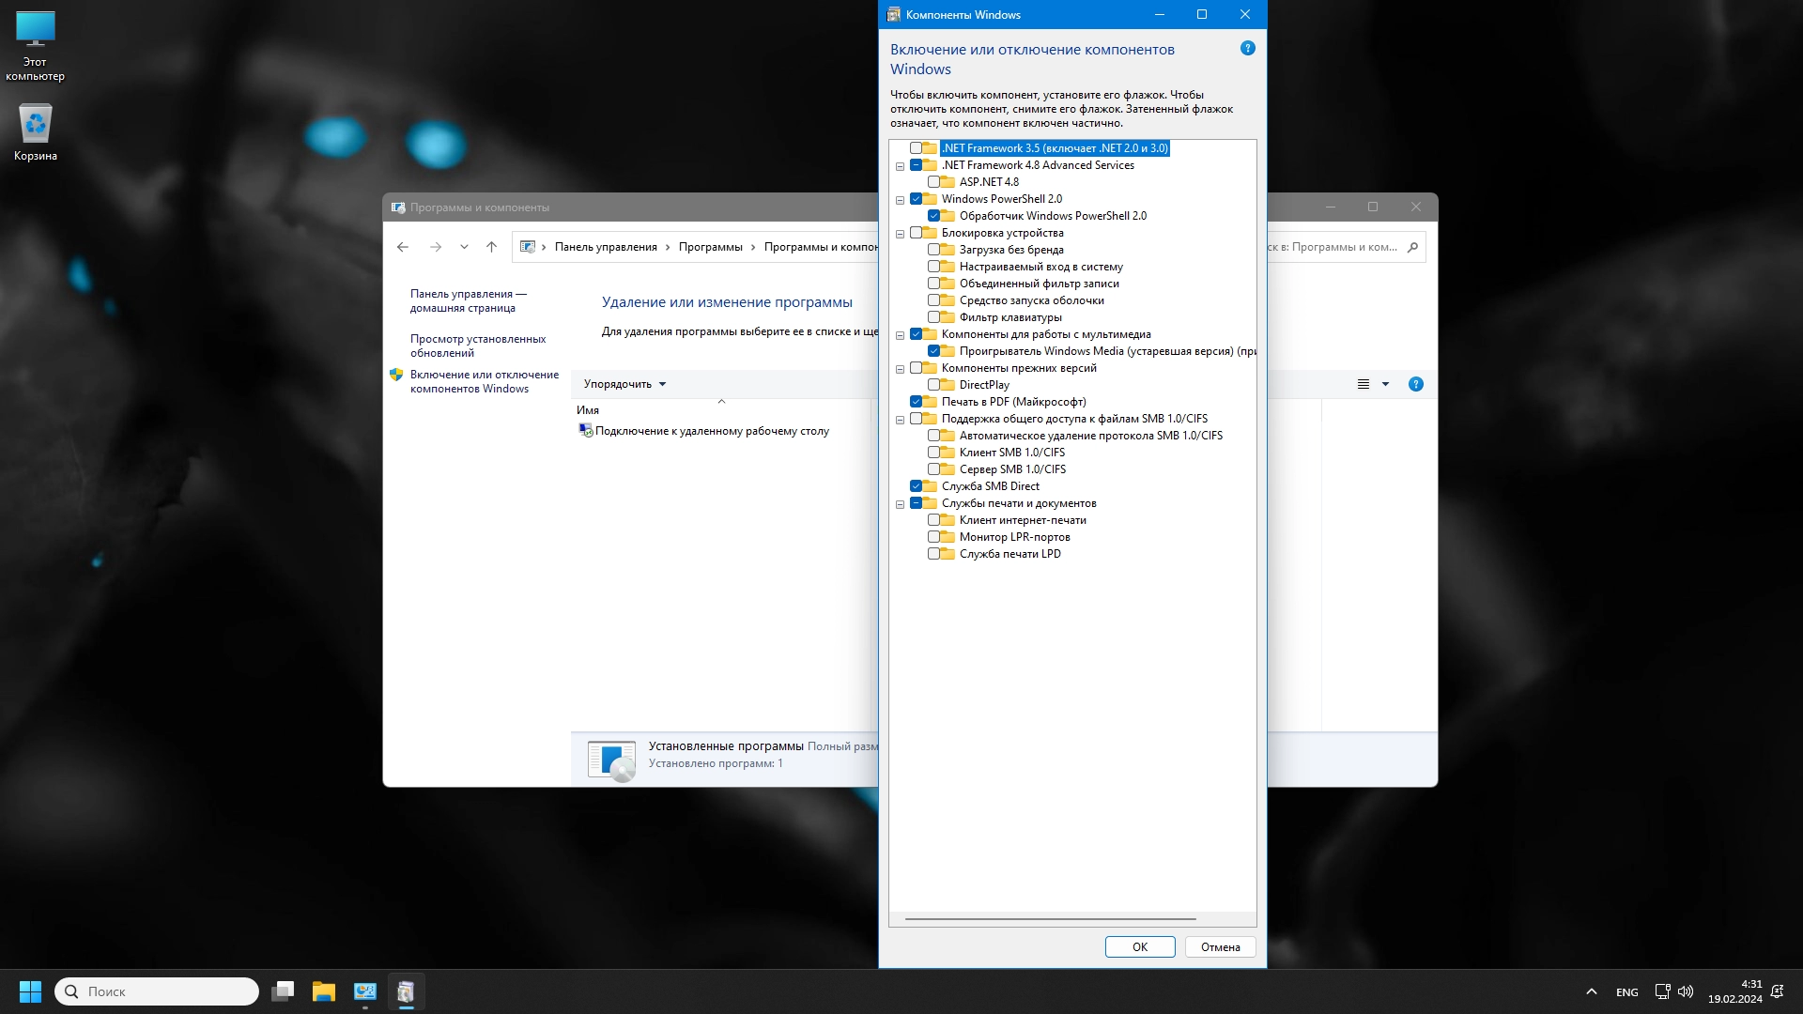Open 'Упорядочить' dropdown menu
This screenshot has width=1803, height=1014.
tap(624, 384)
